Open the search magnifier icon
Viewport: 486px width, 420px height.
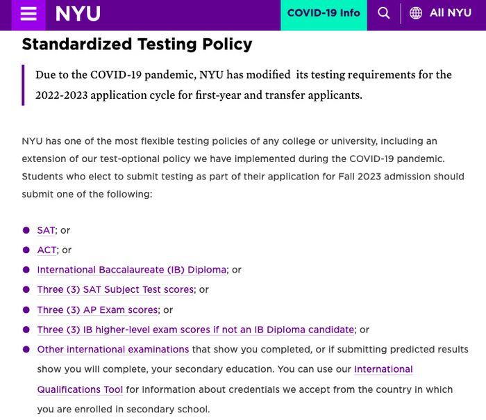pyautogui.click(x=384, y=13)
